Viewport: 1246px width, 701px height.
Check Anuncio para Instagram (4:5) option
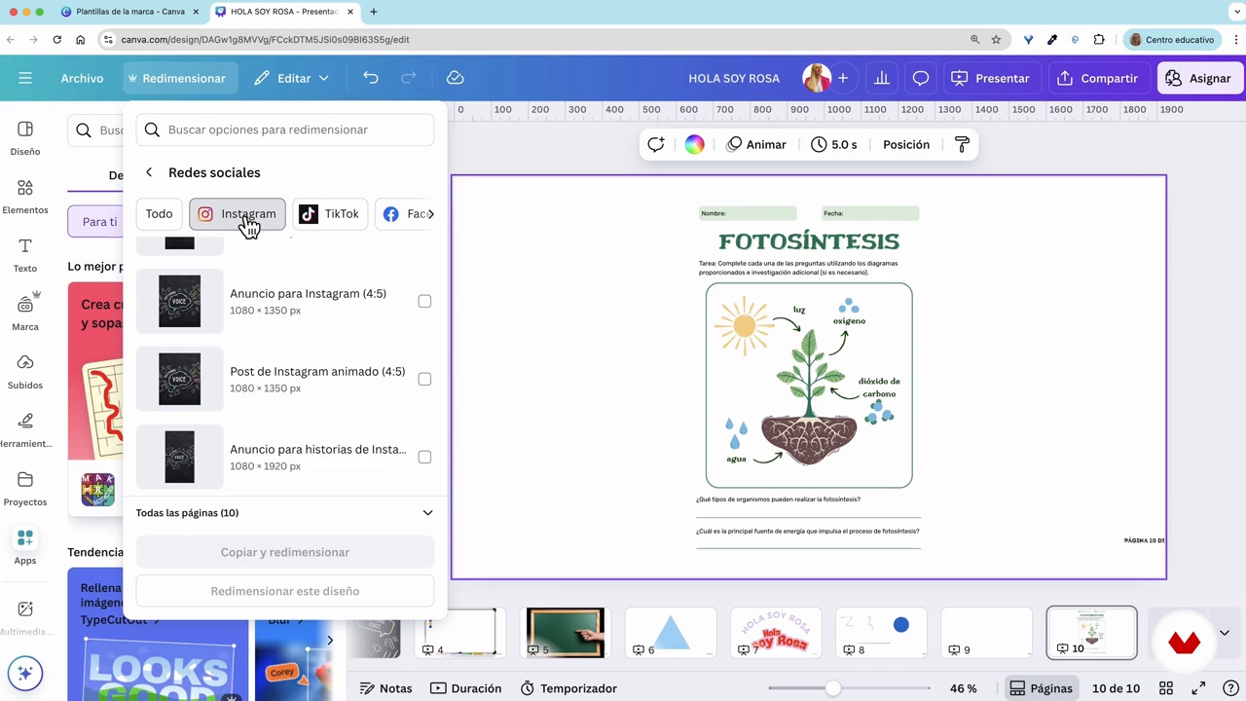[424, 301]
